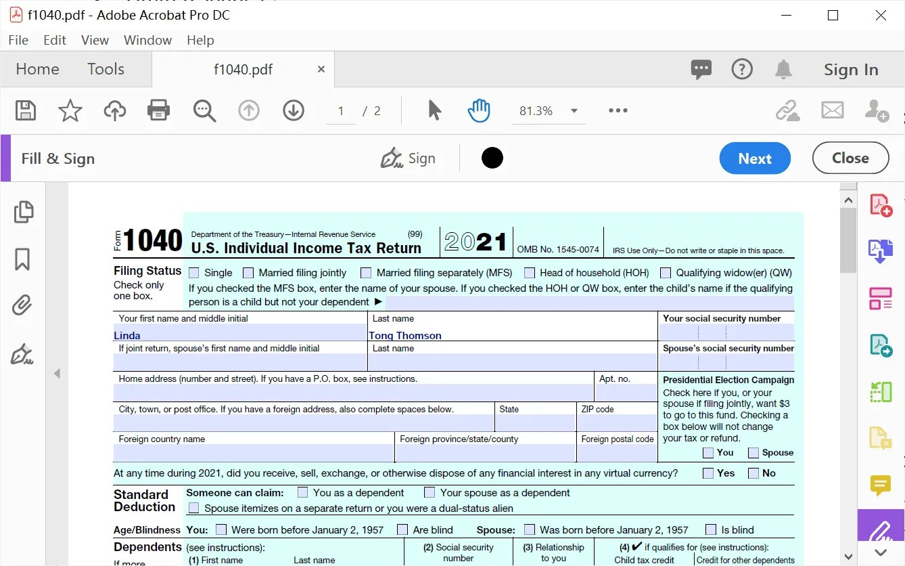Select the Sign tool in Fill & Sign toolbar
The width and height of the screenshot is (905, 566).
click(409, 158)
